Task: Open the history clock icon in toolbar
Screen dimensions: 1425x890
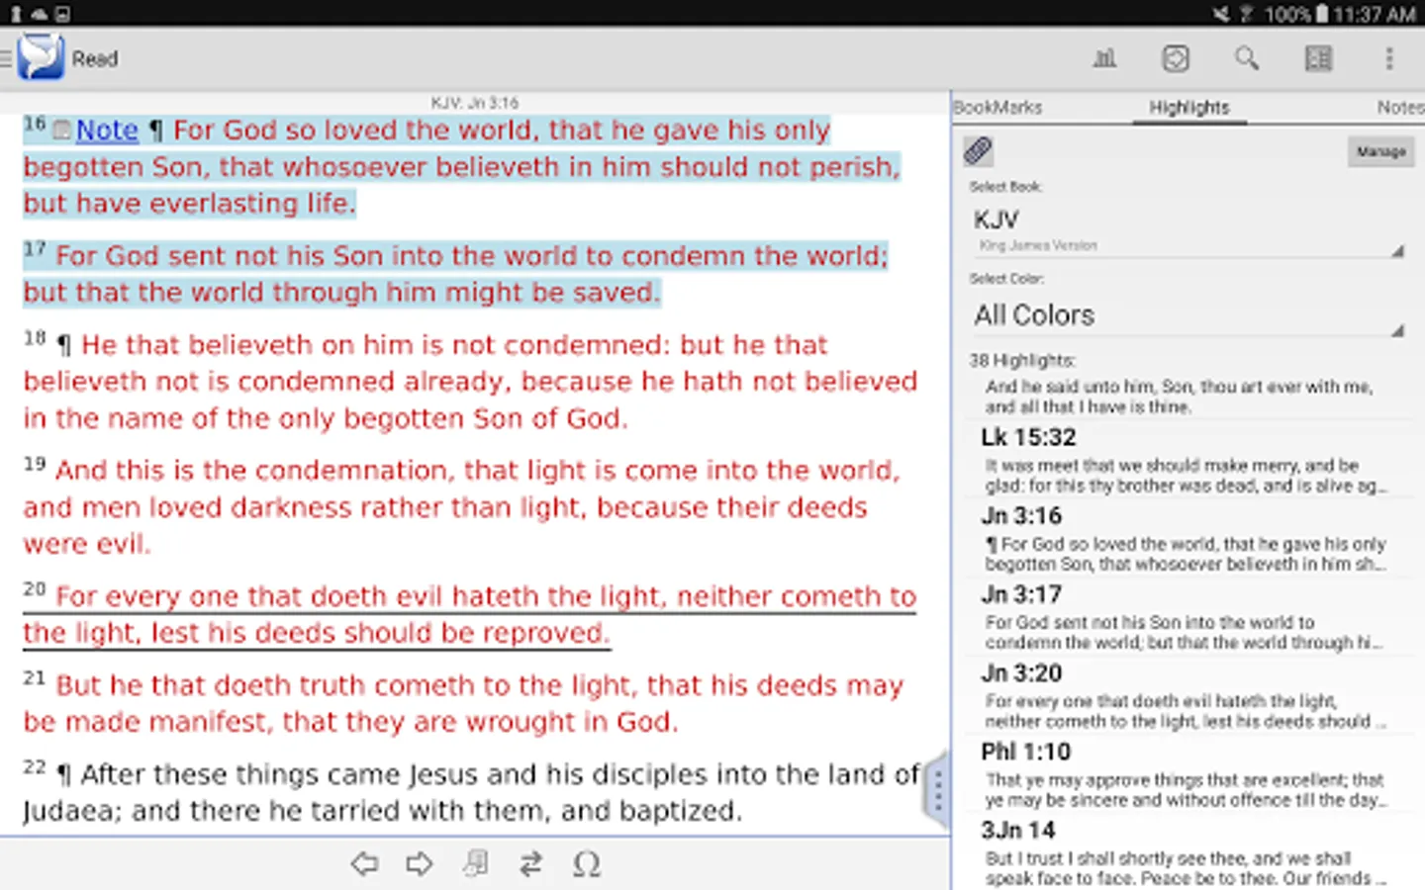Action: tap(1176, 58)
